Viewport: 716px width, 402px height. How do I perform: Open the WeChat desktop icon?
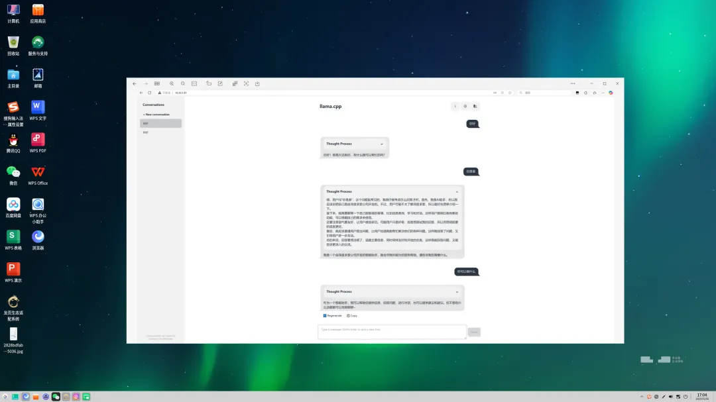coord(13,172)
